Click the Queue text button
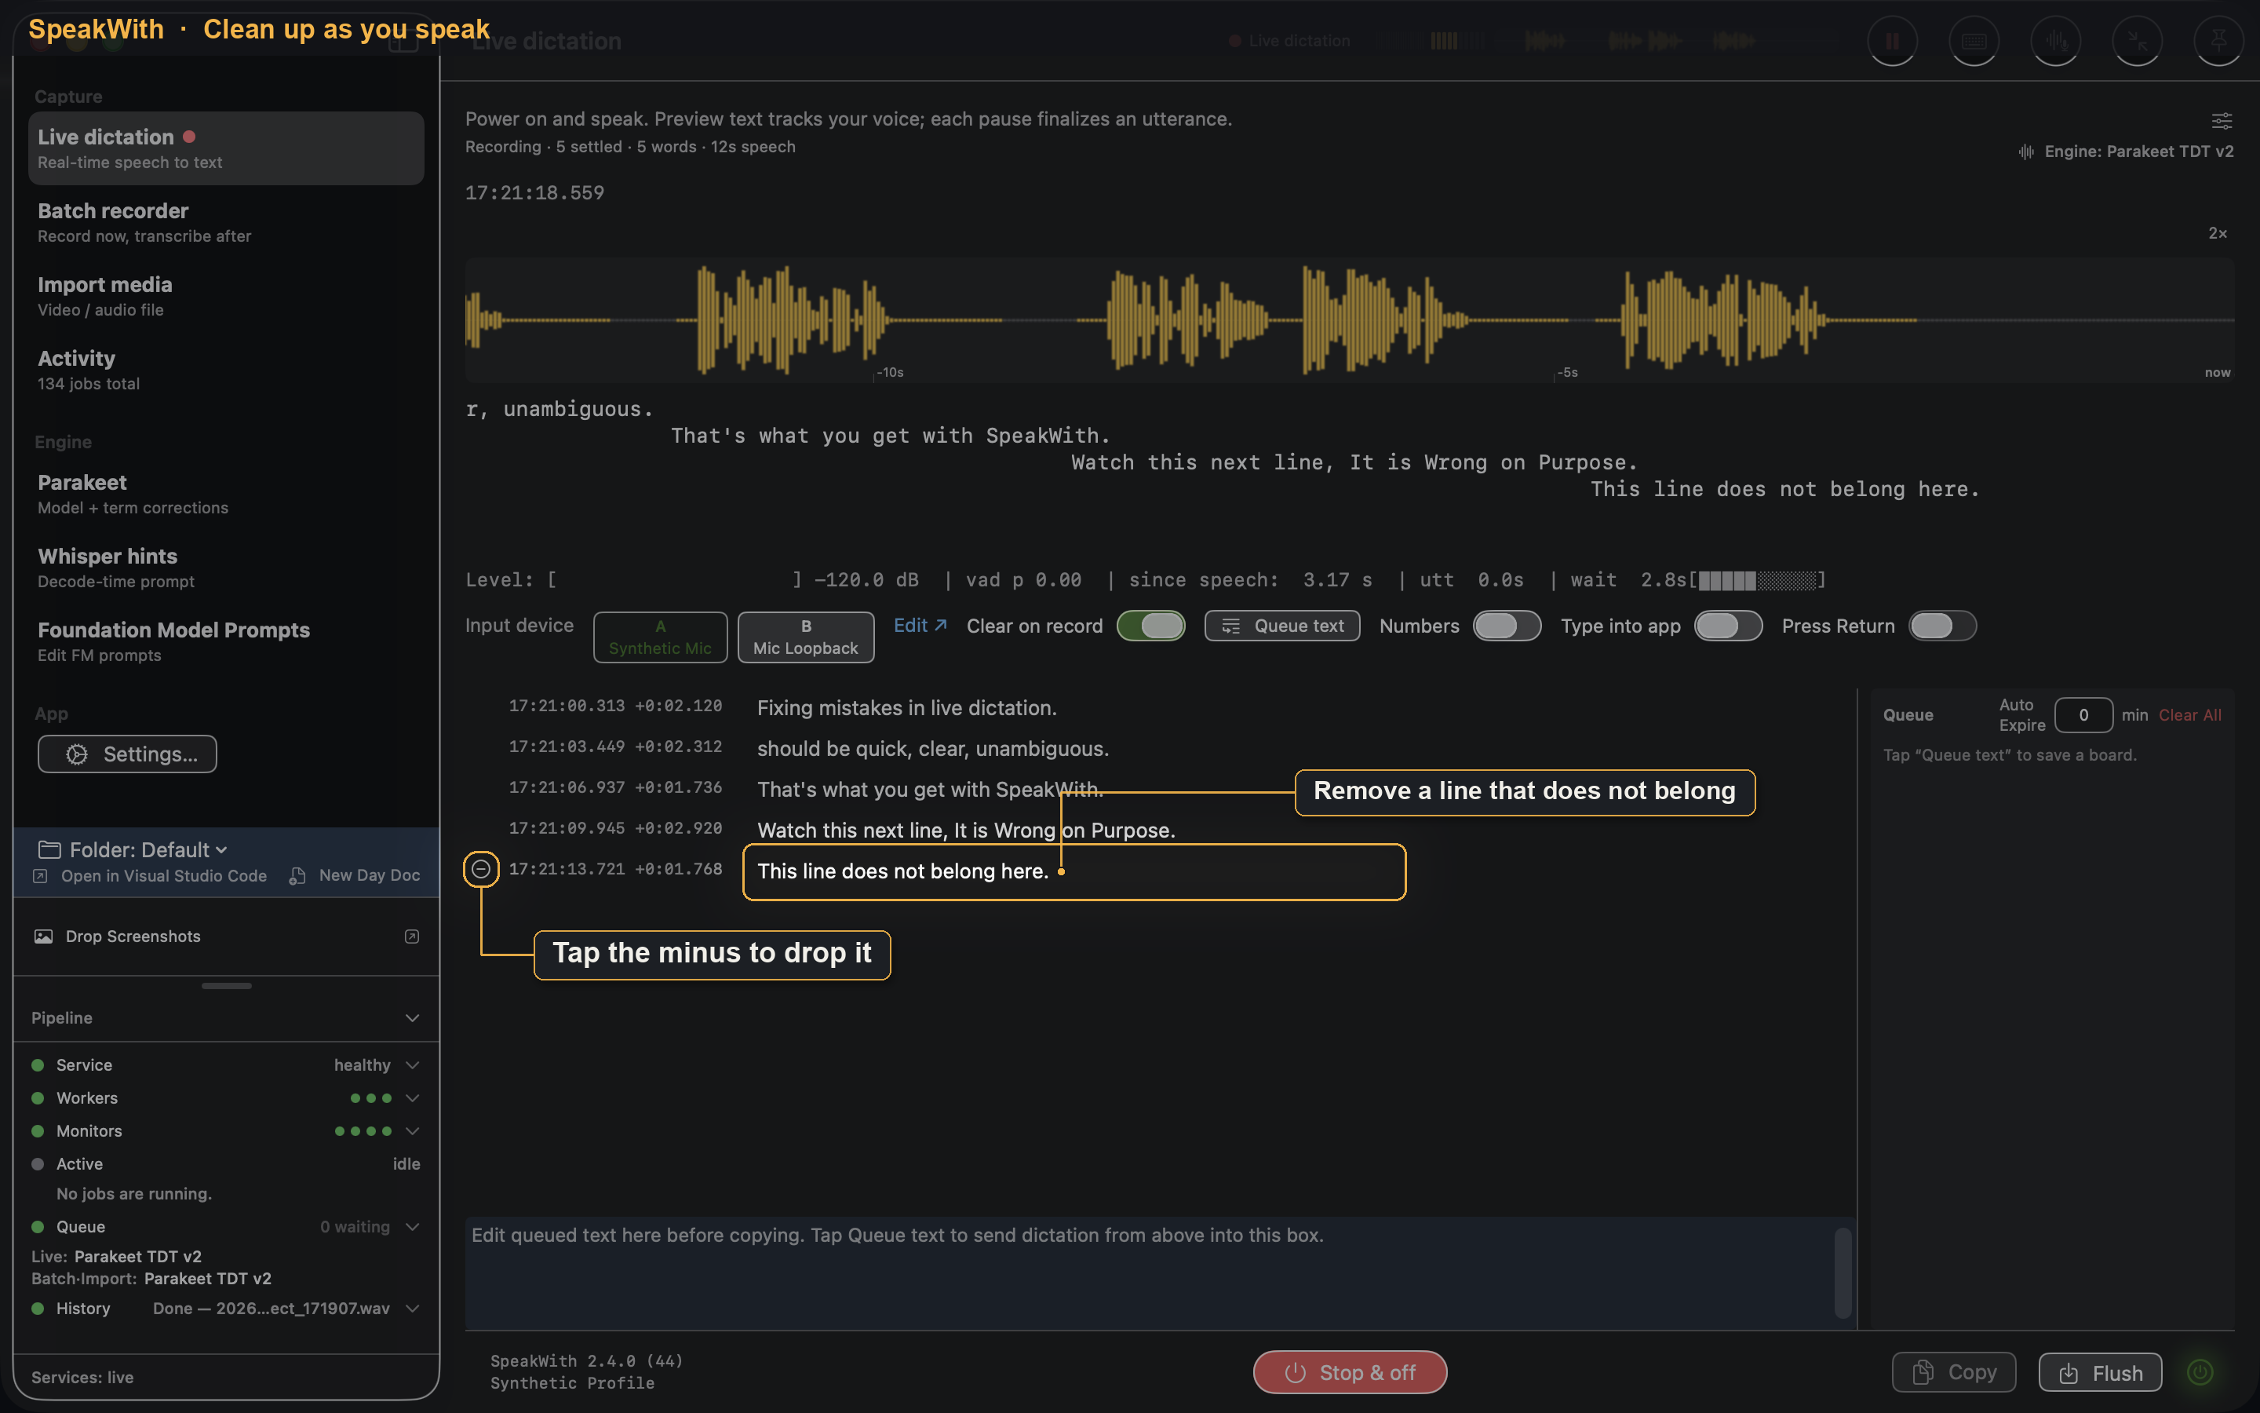 1282,626
